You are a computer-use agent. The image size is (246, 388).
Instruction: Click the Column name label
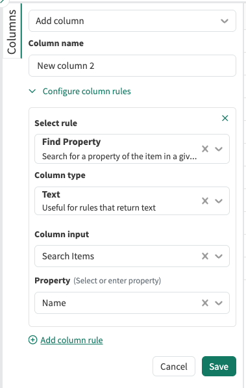pos(56,44)
